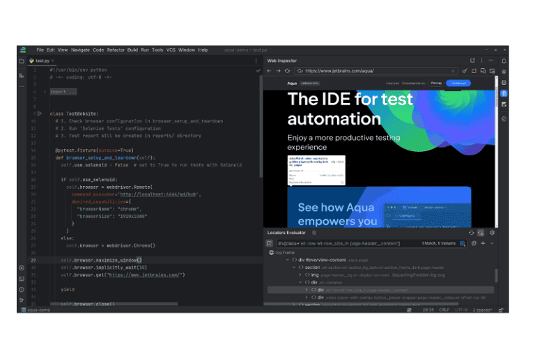Viewport: 535px width, 356px height.
Task: Close the test.py editor tab
Action: pyautogui.click(x=53, y=61)
